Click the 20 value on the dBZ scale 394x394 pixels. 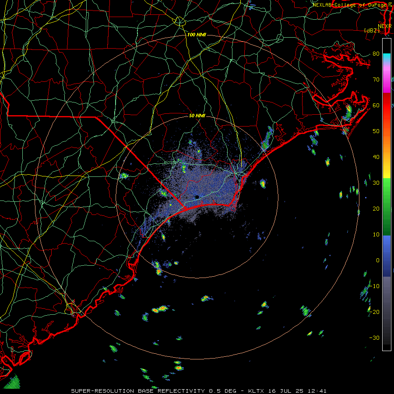click(376, 208)
